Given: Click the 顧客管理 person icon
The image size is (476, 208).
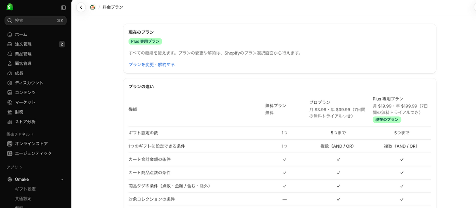Looking at the screenshot, I should point(10,63).
